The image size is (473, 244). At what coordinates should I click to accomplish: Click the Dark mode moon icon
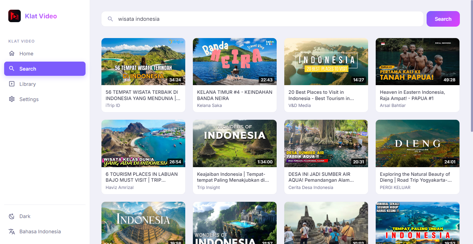(x=12, y=216)
